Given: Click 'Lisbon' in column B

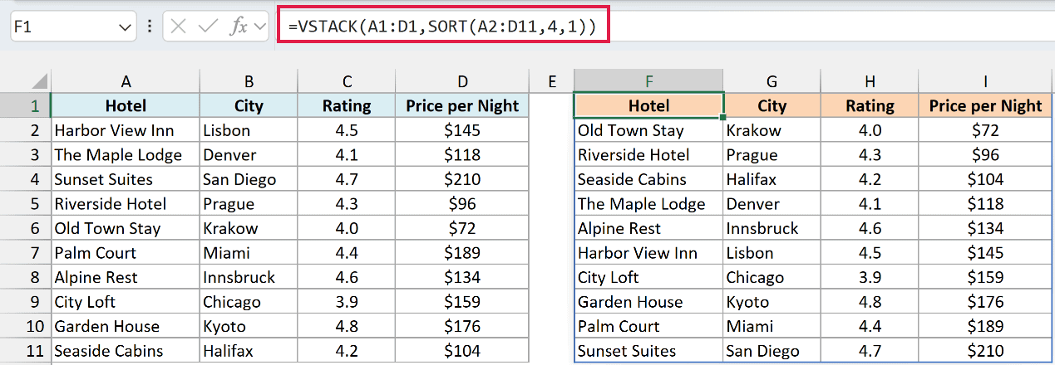Looking at the screenshot, I should (x=226, y=130).
